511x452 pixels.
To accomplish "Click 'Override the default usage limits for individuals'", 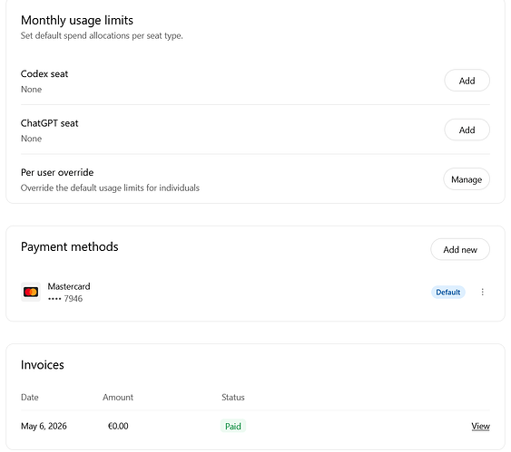I will click(110, 188).
